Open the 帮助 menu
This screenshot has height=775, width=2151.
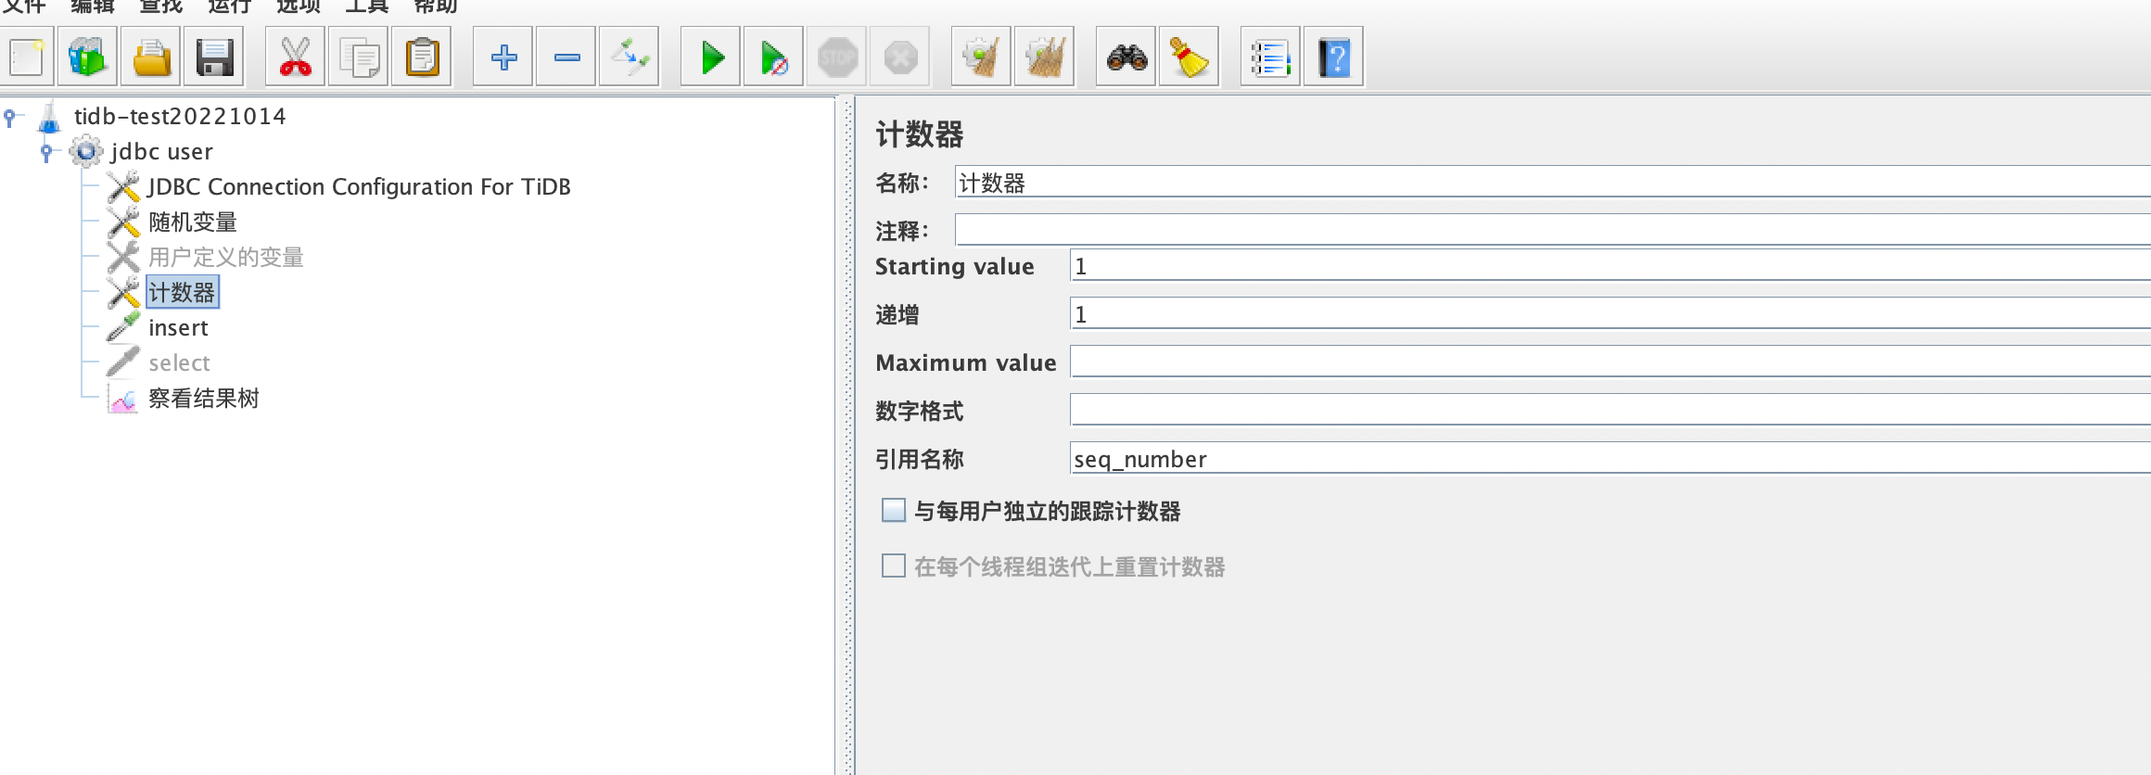point(436,7)
